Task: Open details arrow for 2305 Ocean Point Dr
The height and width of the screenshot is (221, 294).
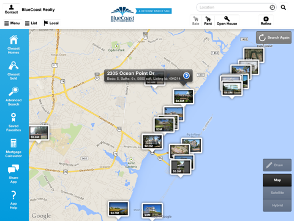Action: pos(186,76)
